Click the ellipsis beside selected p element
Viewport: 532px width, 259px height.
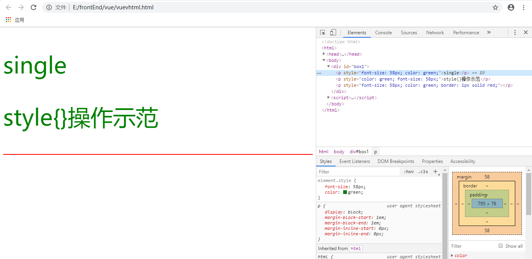click(x=319, y=73)
